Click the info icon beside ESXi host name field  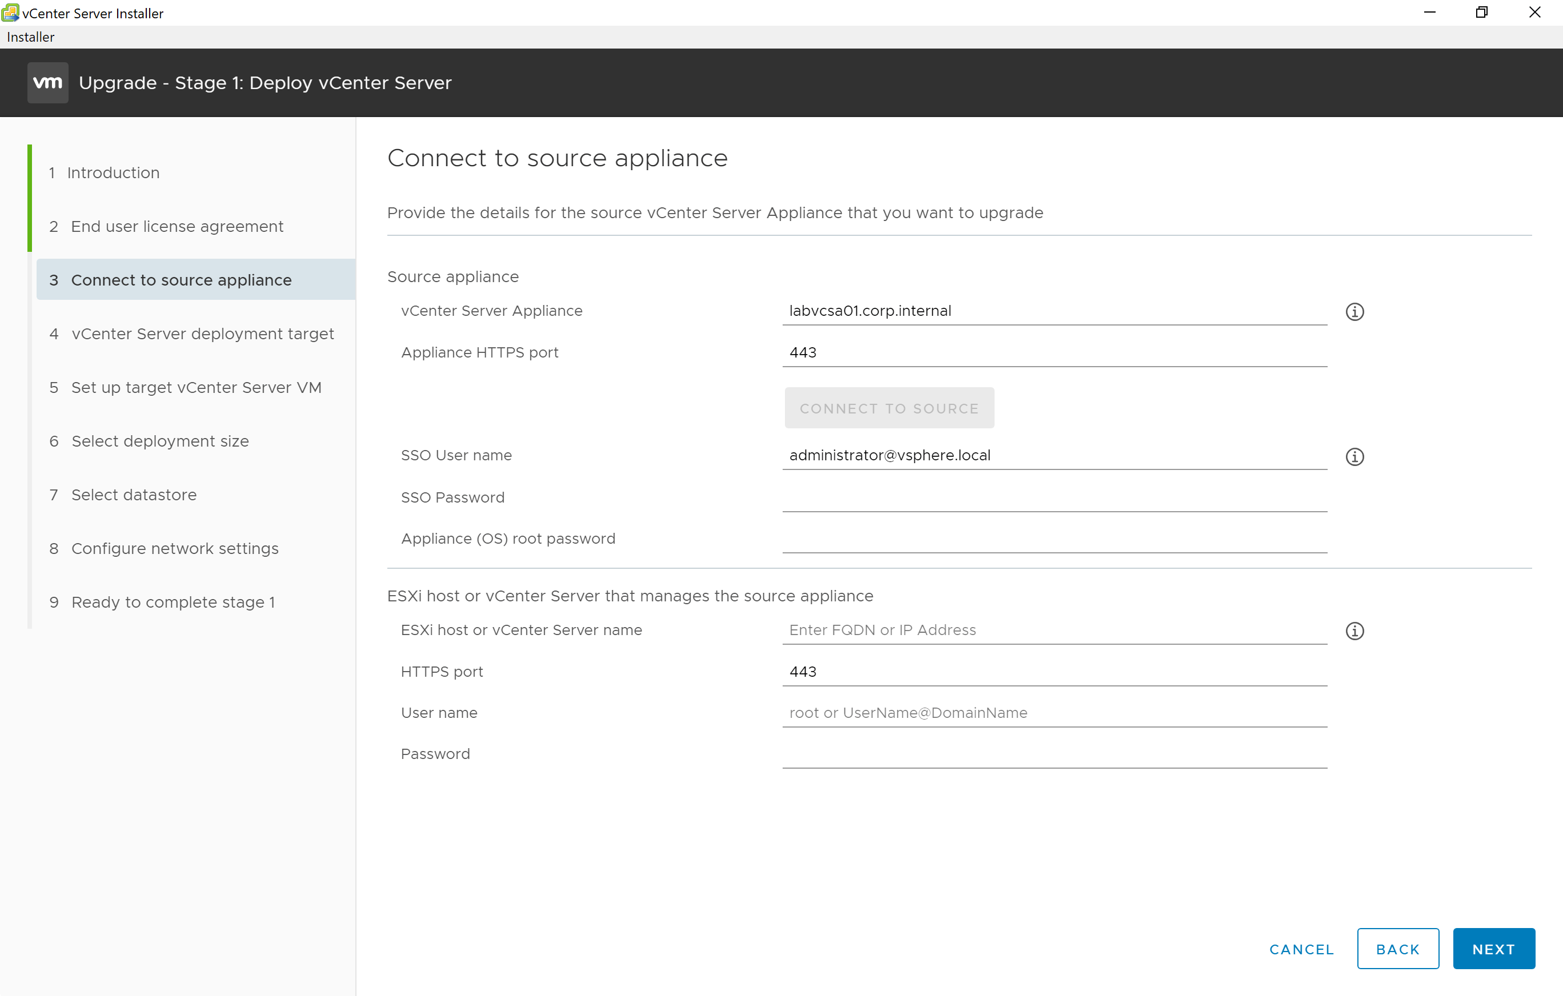tap(1354, 630)
